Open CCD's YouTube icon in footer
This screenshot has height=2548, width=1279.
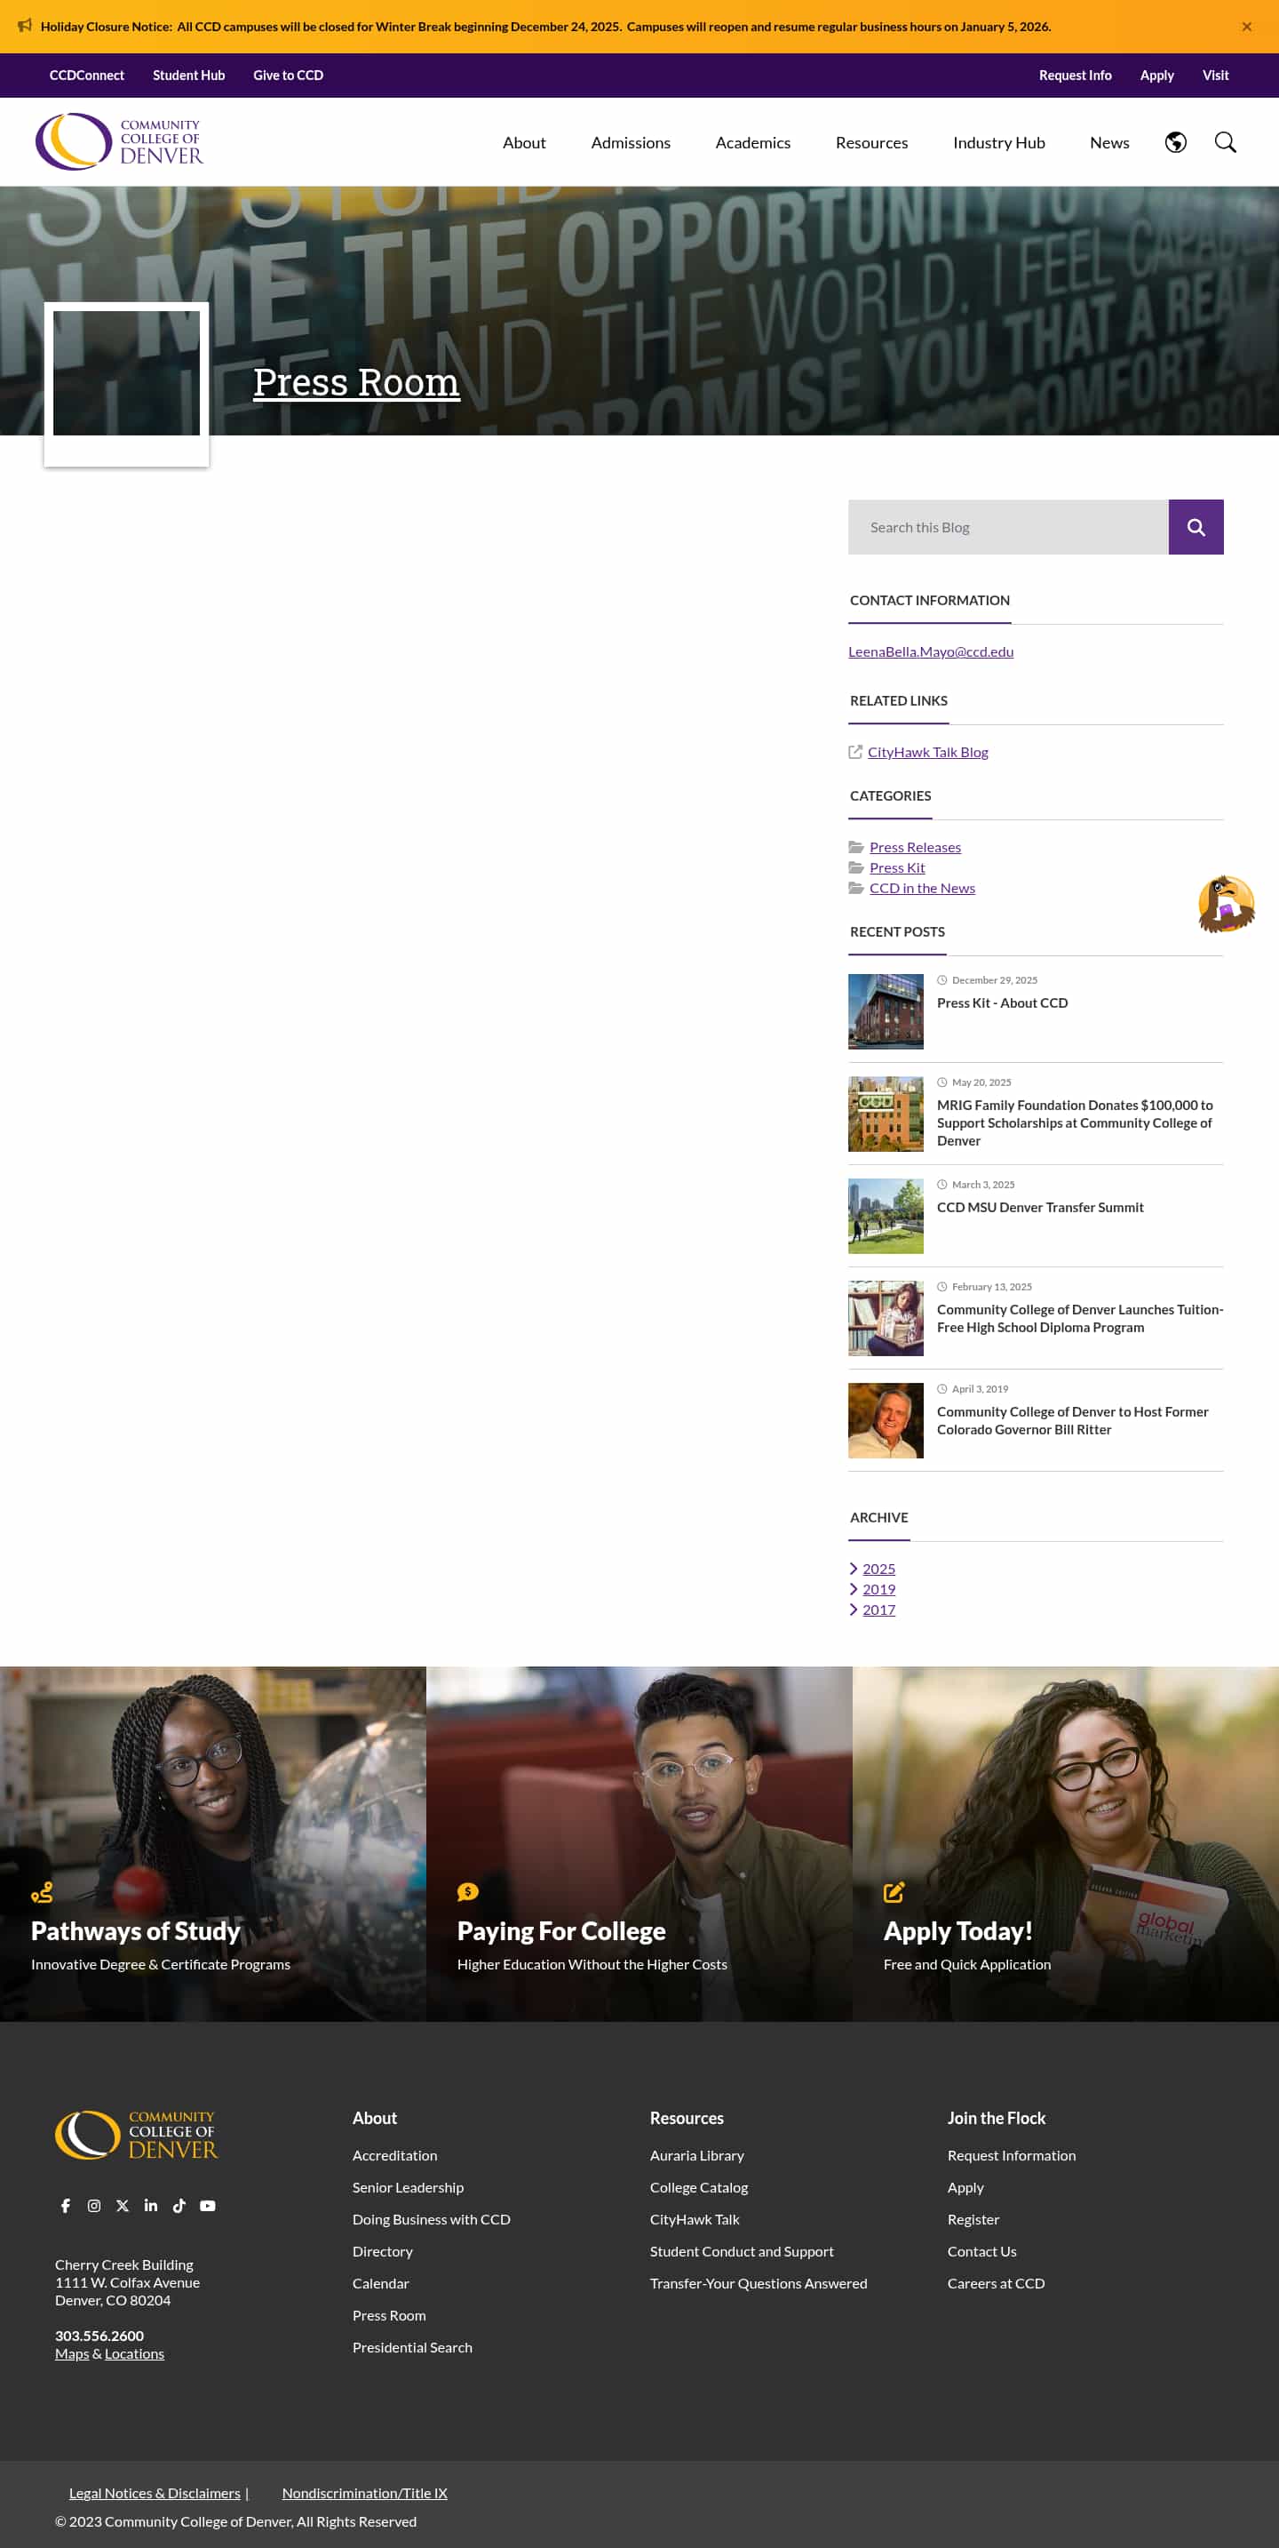click(x=208, y=2205)
